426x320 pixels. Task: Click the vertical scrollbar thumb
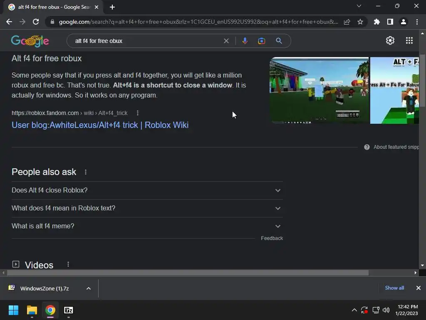tap(422, 80)
